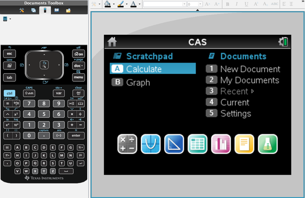Open the Graphs application icon

150,144
